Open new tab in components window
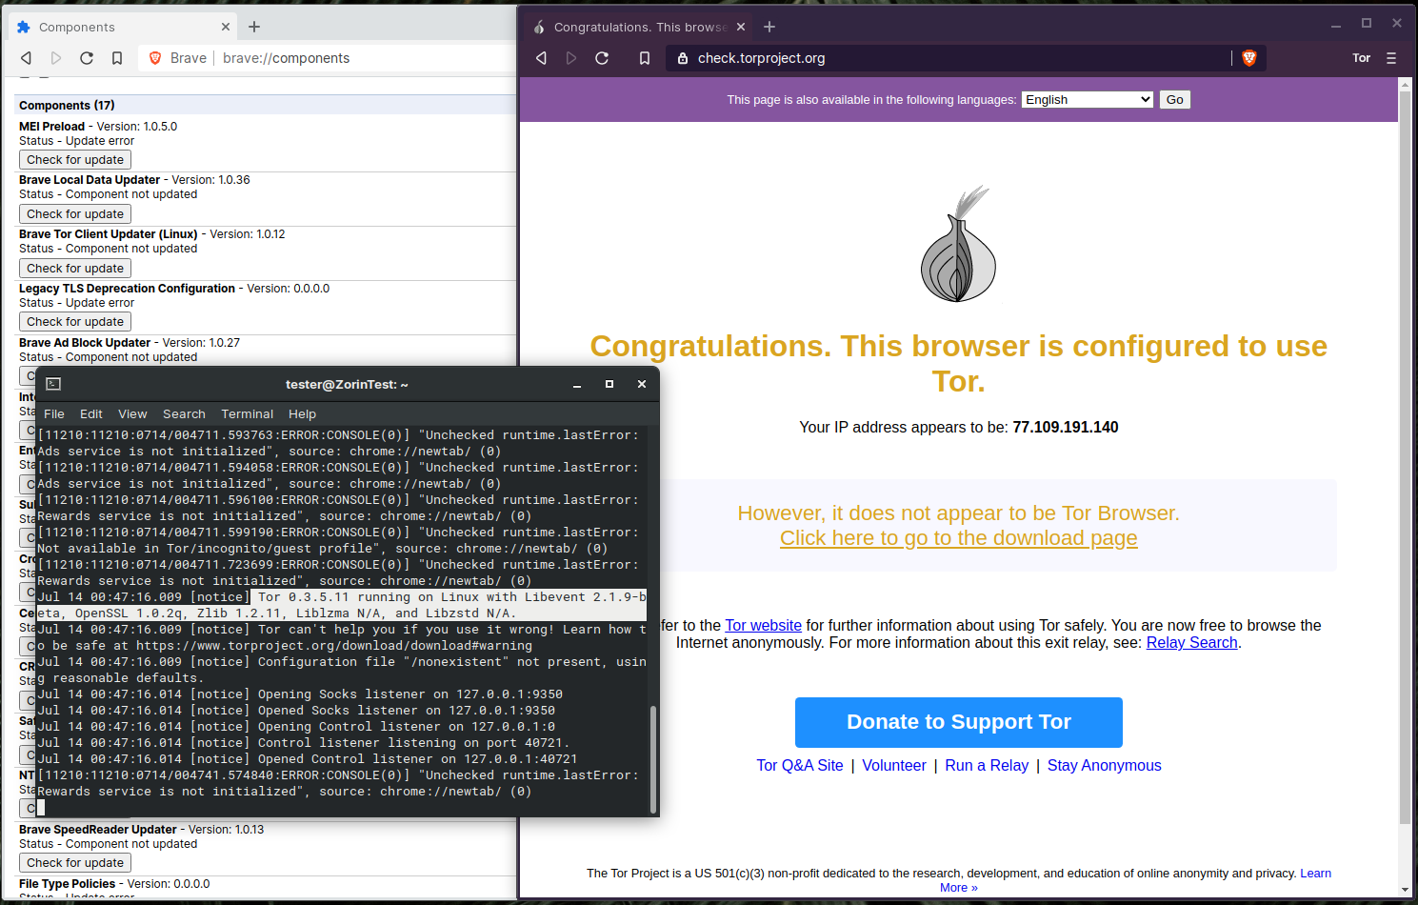The width and height of the screenshot is (1418, 905). point(254,27)
